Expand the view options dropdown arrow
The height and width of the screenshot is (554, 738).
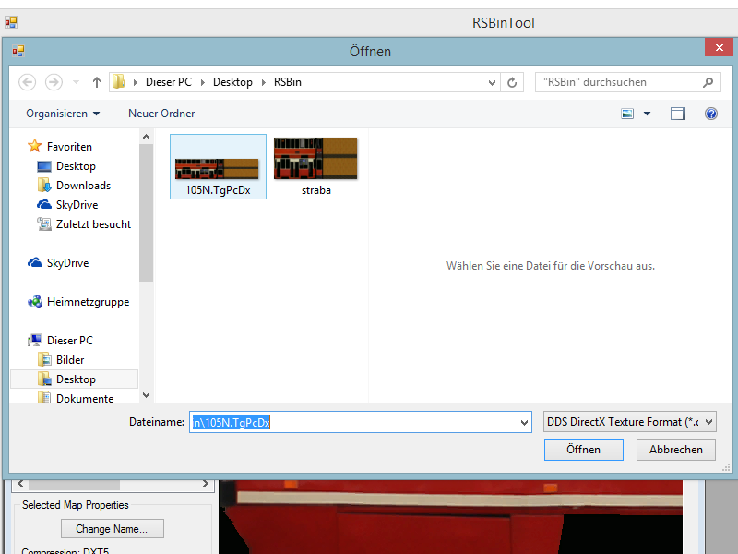[x=647, y=114]
